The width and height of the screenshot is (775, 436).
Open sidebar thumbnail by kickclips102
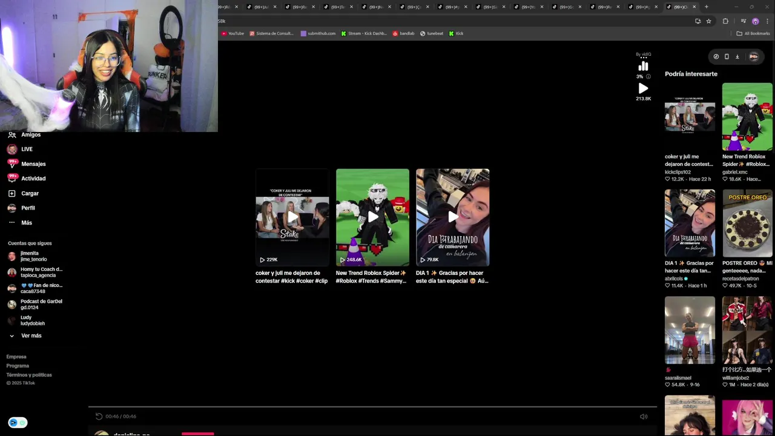(x=690, y=117)
